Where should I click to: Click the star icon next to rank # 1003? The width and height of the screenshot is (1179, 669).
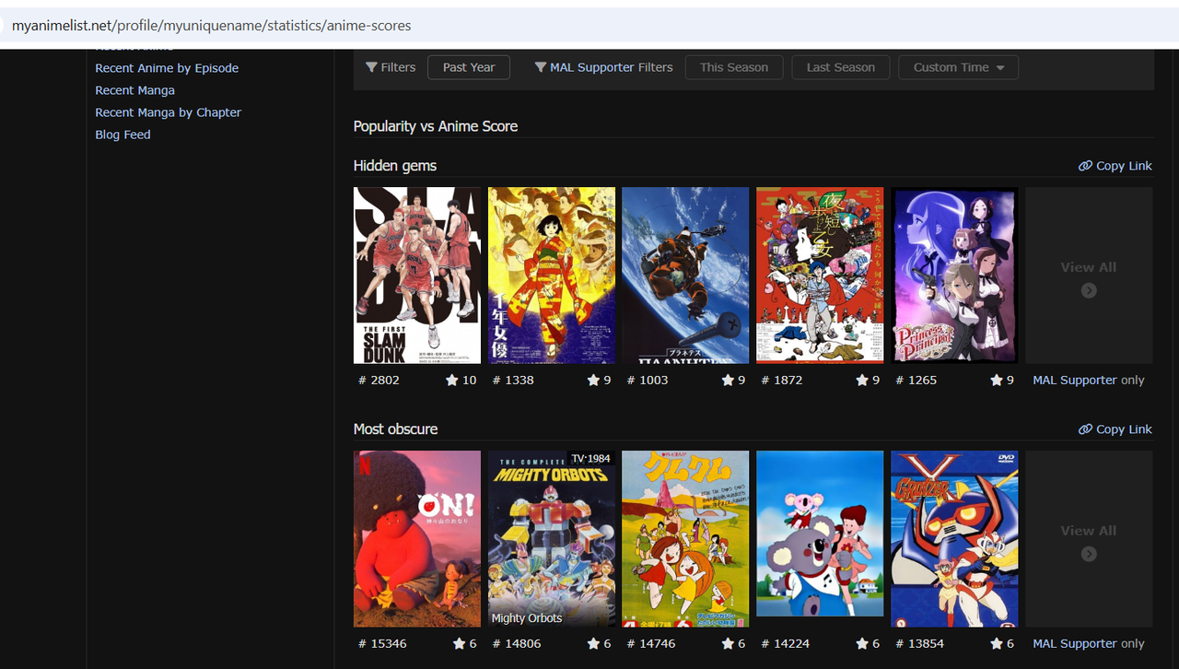click(728, 380)
